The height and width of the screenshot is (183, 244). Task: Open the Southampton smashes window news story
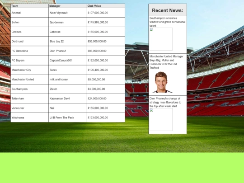point(168,22)
